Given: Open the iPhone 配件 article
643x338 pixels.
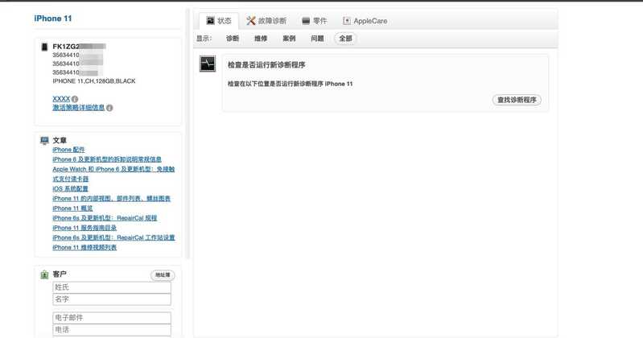Looking at the screenshot, I should [68, 150].
